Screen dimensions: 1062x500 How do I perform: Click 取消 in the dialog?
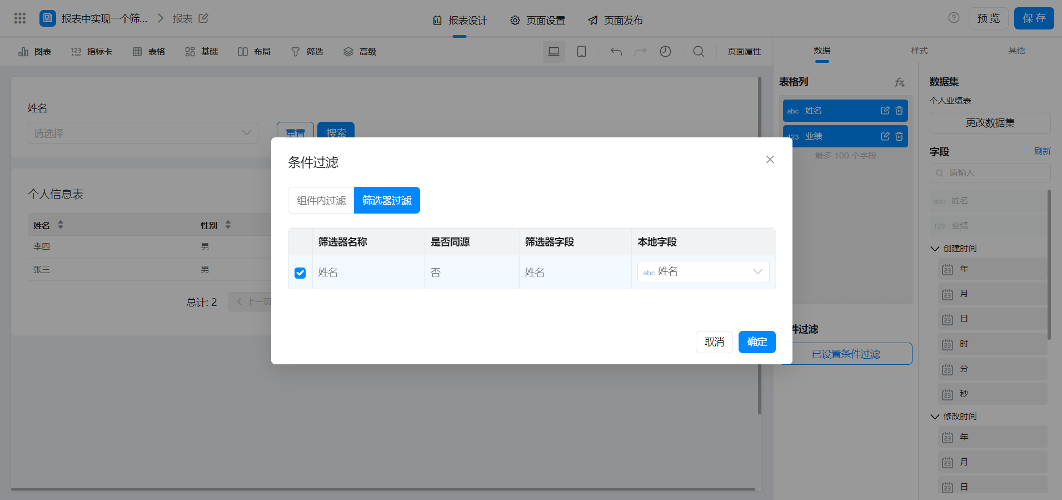click(714, 342)
